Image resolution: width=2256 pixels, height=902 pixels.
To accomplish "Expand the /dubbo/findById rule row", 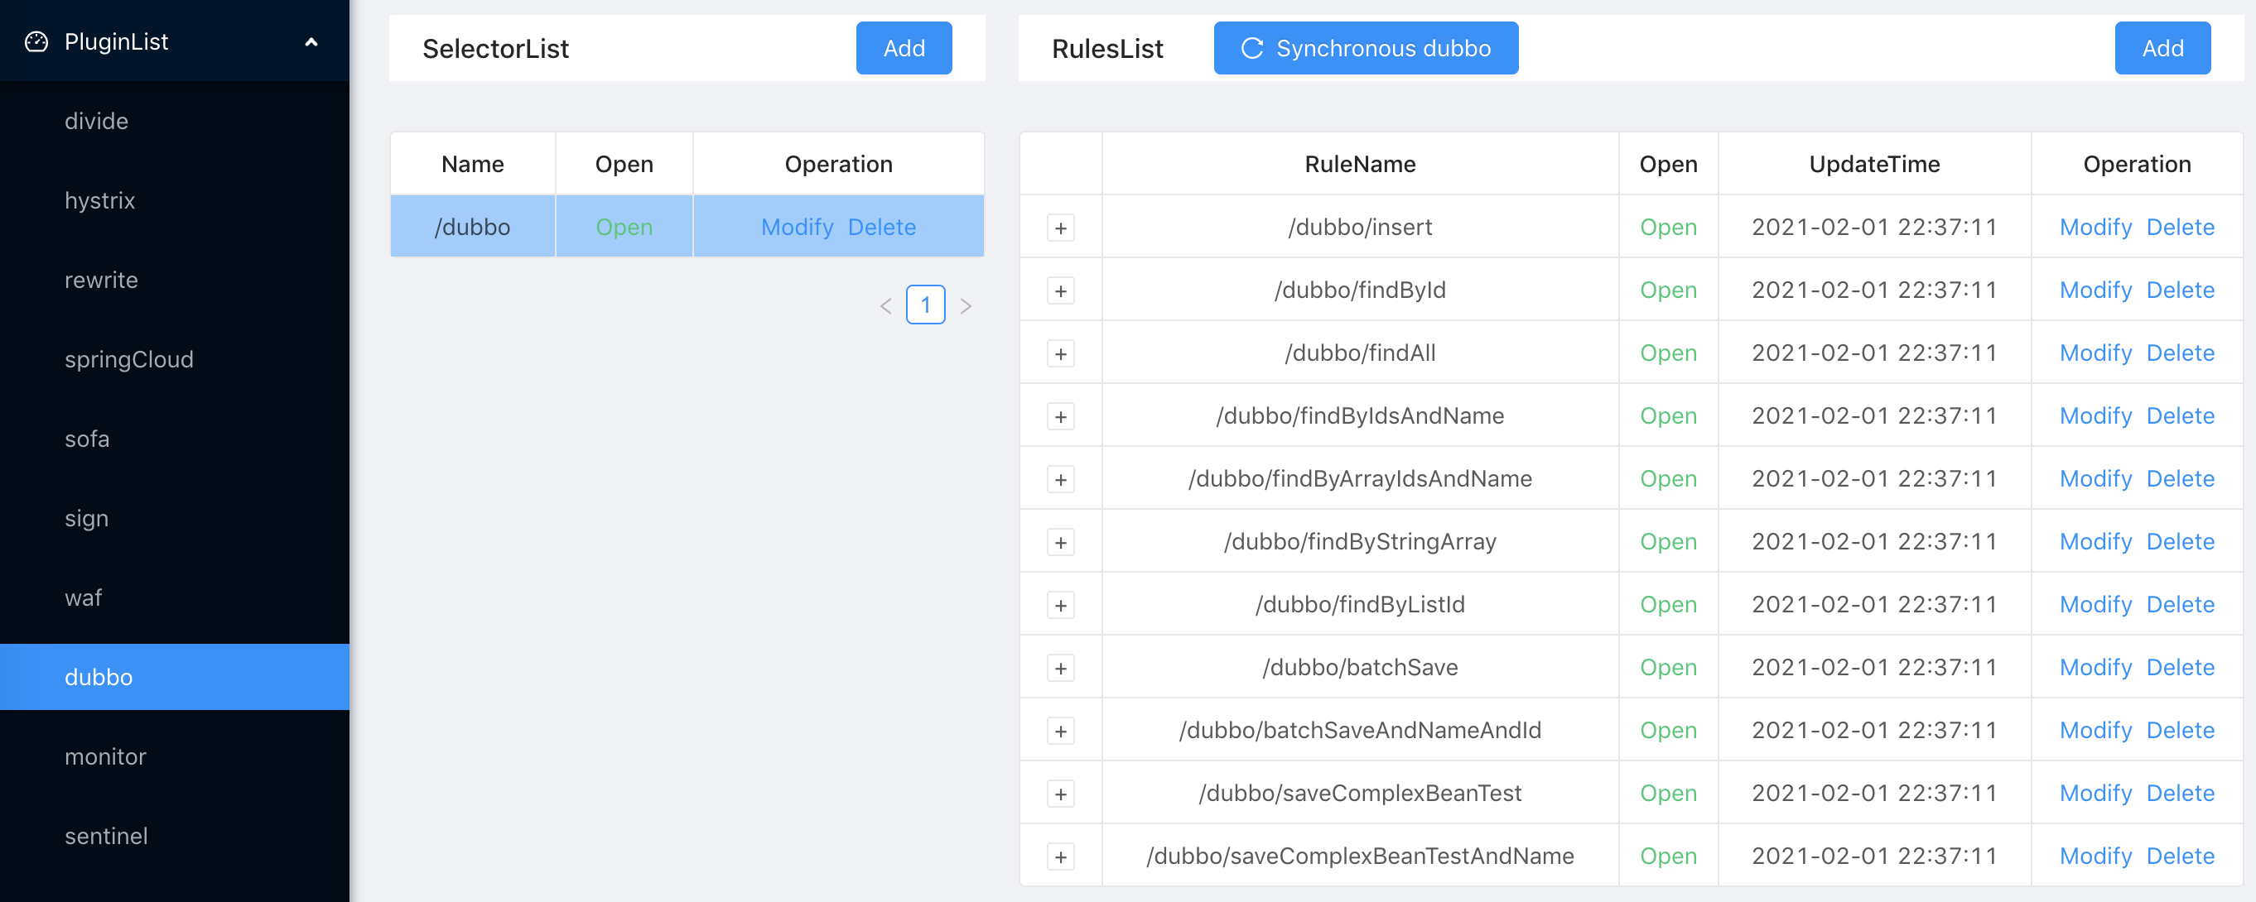I will click(x=1060, y=291).
